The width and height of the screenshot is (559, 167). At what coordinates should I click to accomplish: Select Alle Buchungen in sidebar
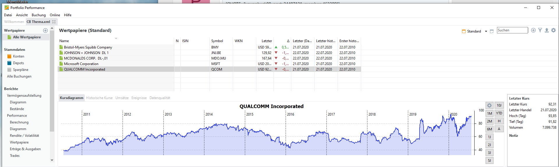click(x=19, y=76)
